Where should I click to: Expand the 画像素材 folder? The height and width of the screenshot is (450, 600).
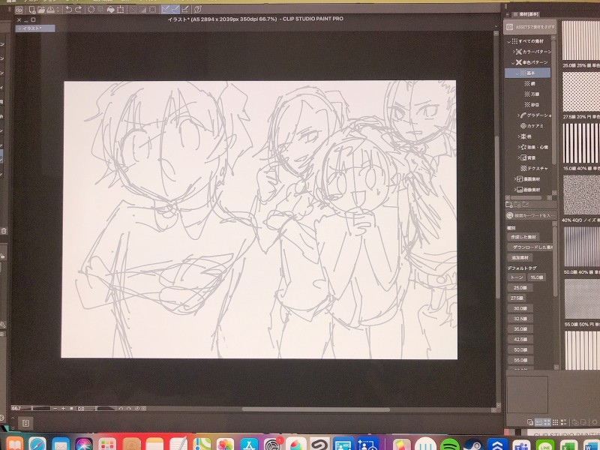(515, 190)
